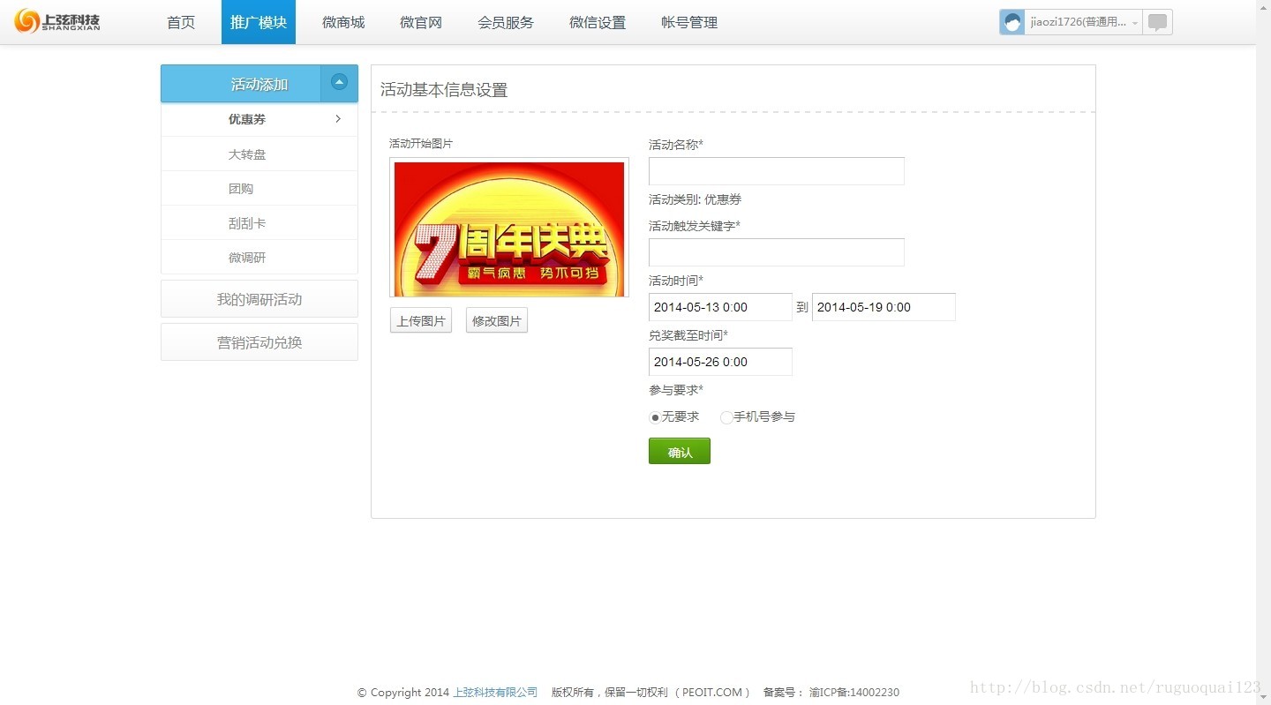The width and height of the screenshot is (1271, 705).
Task: Go to 微信设置
Action: 598,22
